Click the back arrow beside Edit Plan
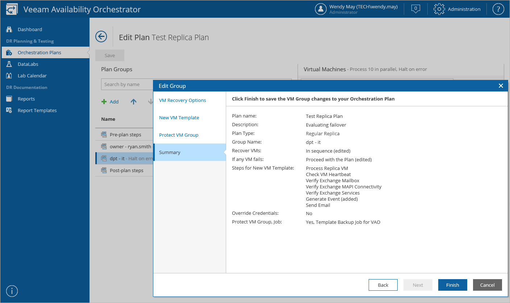 pyautogui.click(x=101, y=37)
